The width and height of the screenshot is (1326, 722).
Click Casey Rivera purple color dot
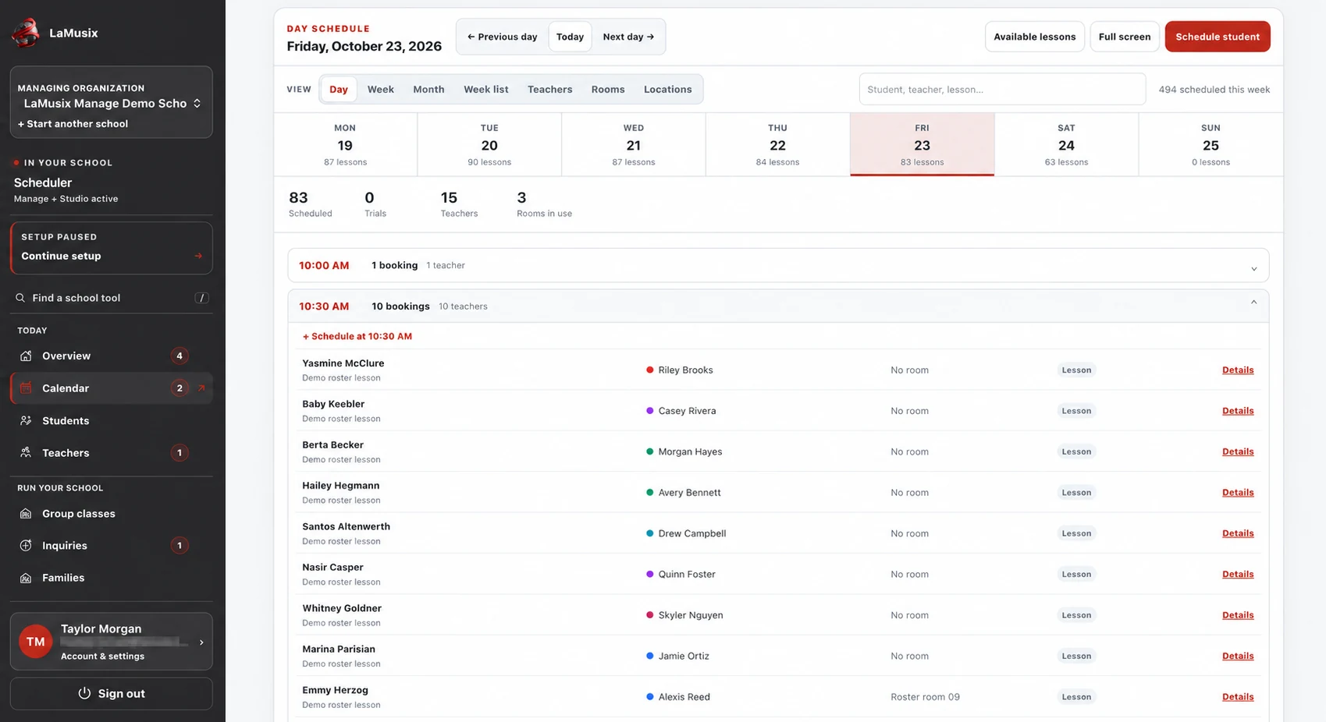[649, 411]
